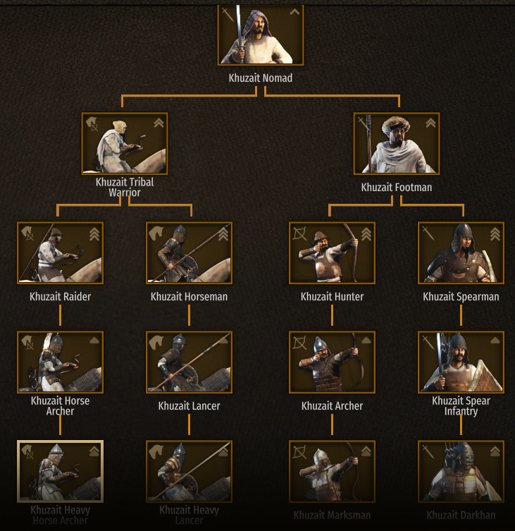Open the Khuzait Marksman troop card
The width and height of the screenshot is (515, 531).
click(333, 471)
